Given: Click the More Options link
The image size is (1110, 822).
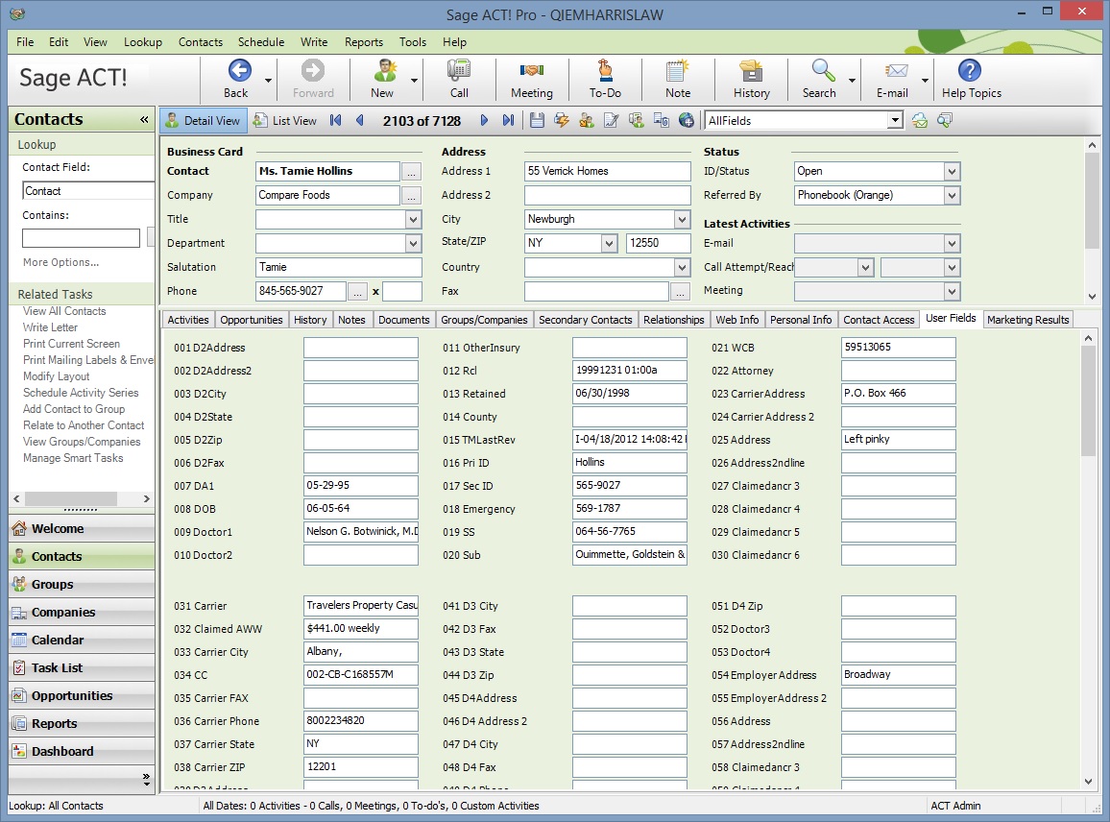Looking at the screenshot, I should 60,262.
